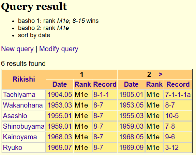196x155 pixels.
Task: Click the 'Query result' heading
Action: coord(34,6)
